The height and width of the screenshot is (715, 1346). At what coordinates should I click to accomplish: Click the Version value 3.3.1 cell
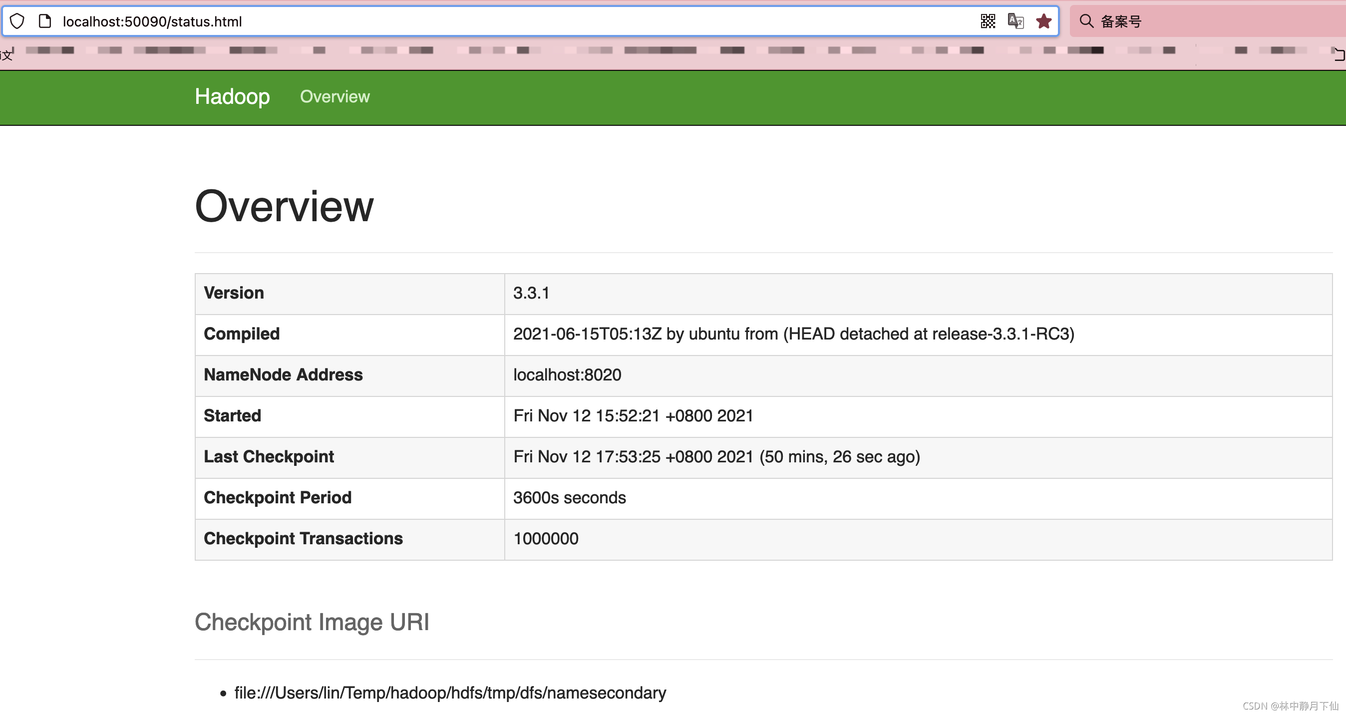point(531,293)
